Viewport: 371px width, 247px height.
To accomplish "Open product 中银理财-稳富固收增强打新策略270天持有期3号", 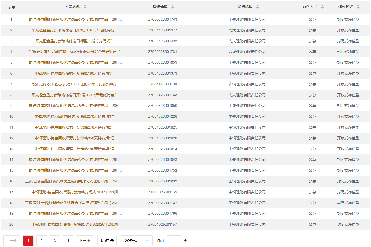I will 75,116.
